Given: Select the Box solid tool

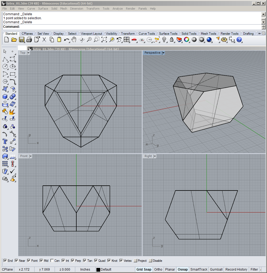Looking at the screenshot, I should pos(5,96).
